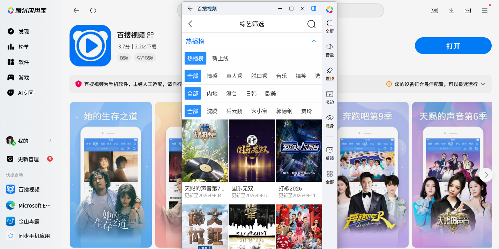Filter variety shows by 音乐

[282, 76]
